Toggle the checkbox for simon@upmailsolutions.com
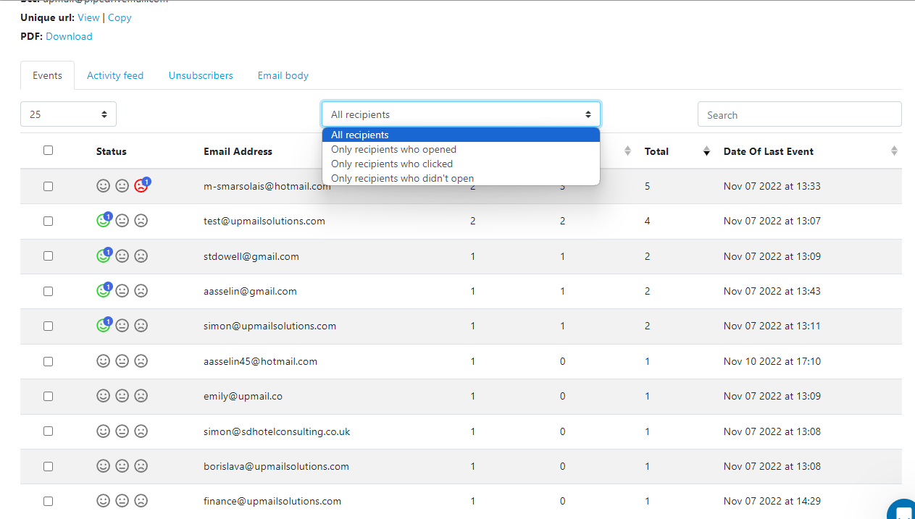 48,326
